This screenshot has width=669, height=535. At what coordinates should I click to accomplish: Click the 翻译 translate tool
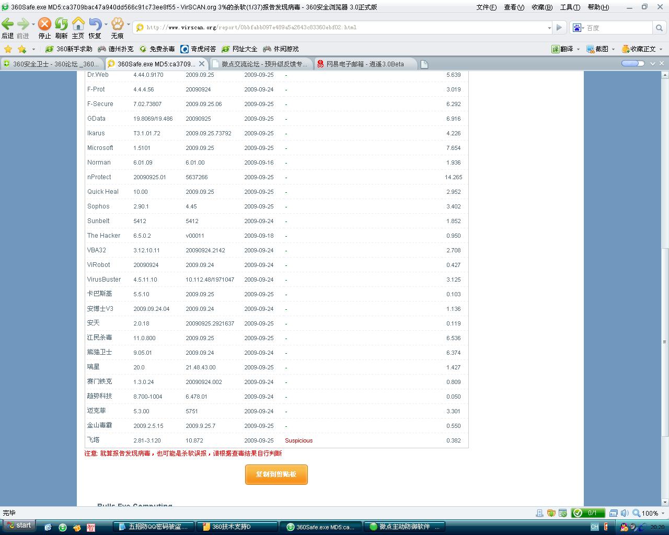pos(562,49)
